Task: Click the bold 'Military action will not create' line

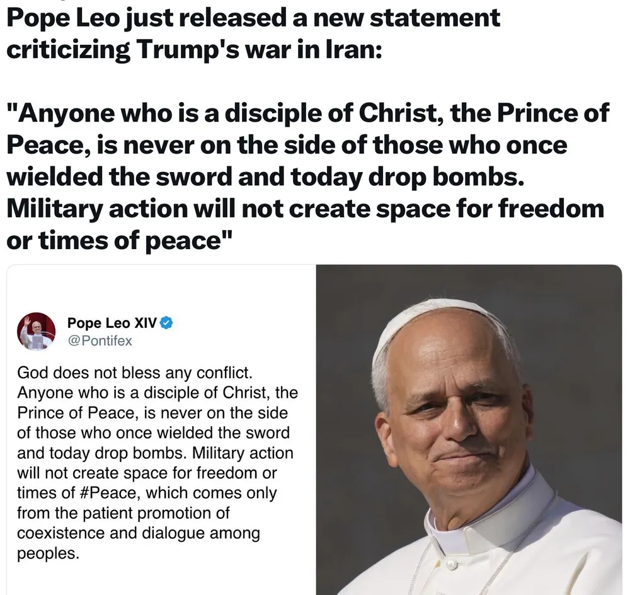Action: click(306, 209)
